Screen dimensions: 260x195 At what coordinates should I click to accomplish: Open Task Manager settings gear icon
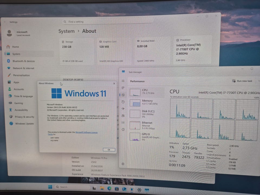[123, 164]
